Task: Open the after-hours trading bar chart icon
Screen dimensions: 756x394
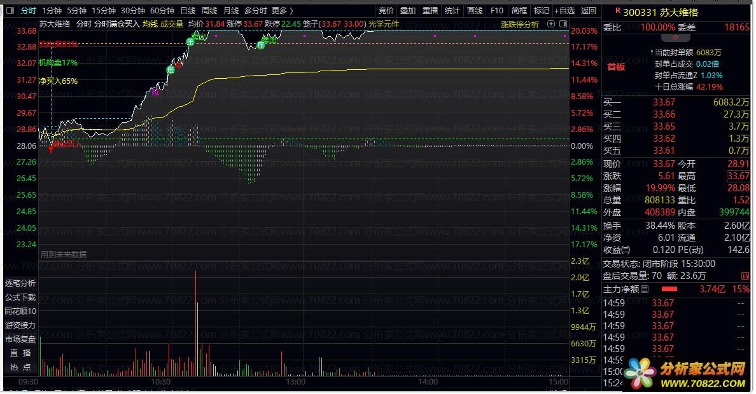Action: click(x=745, y=276)
